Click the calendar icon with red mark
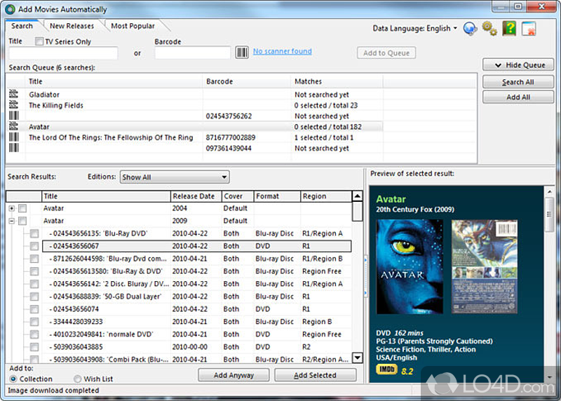 [529, 29]
